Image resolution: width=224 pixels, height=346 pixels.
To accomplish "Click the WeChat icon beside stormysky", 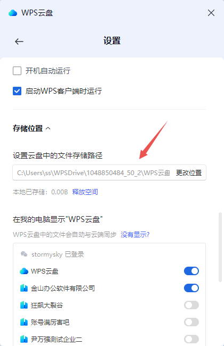I will [24, 254].
